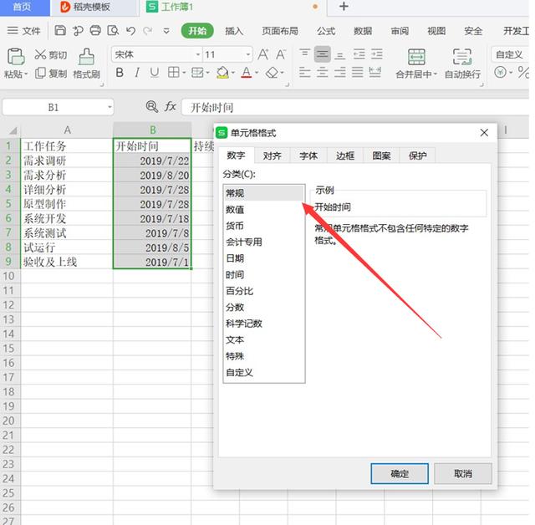535x525 pixels.
Task: Open number format dropdown 自定义
Action: click(510, 54)
